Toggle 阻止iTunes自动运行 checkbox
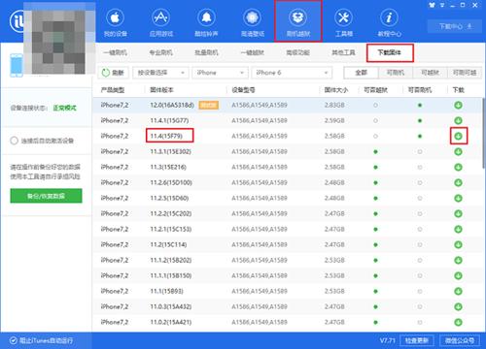 tap(14, 340)
